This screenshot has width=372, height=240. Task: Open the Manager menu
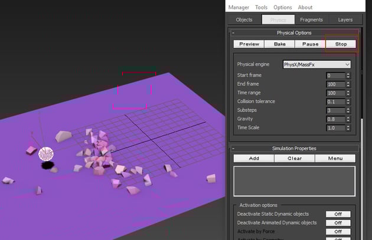point(239,7)
